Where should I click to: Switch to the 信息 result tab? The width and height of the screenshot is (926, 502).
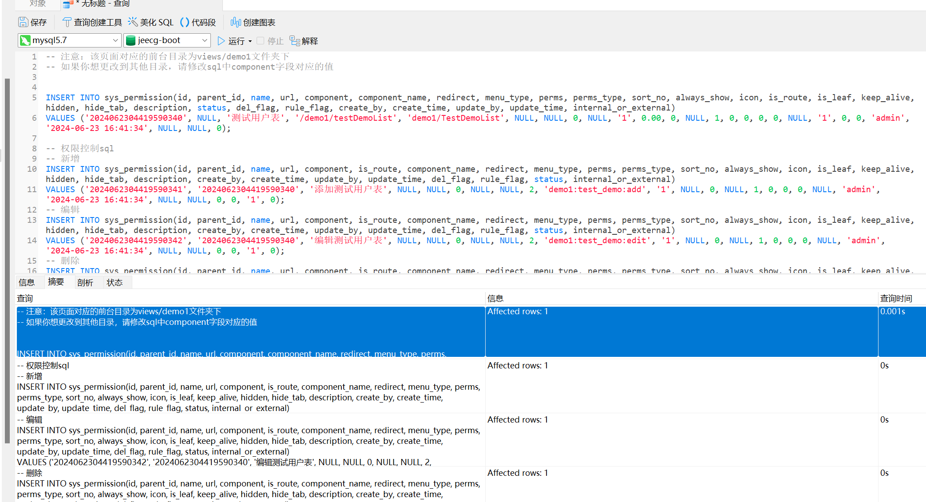(x=27, y=282)
